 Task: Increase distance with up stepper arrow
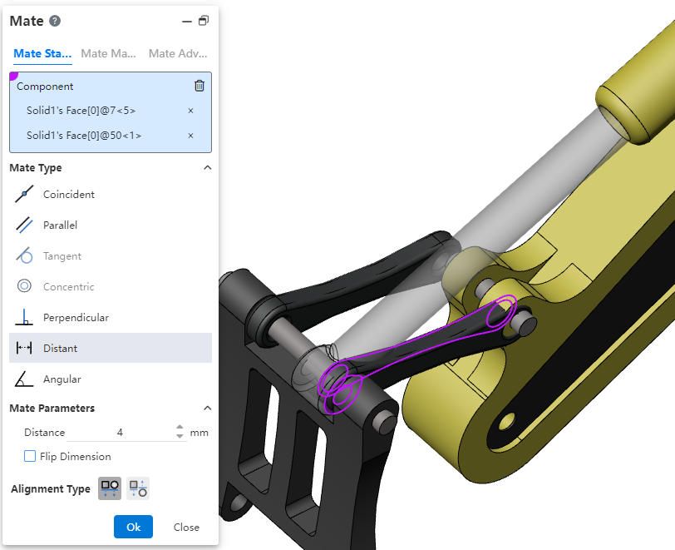pos(180,428)
